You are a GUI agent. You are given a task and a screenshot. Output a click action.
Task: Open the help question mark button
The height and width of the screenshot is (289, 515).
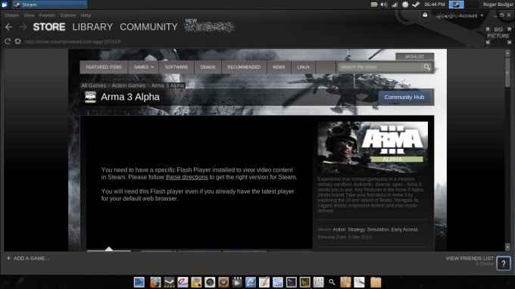coord(504,263)
